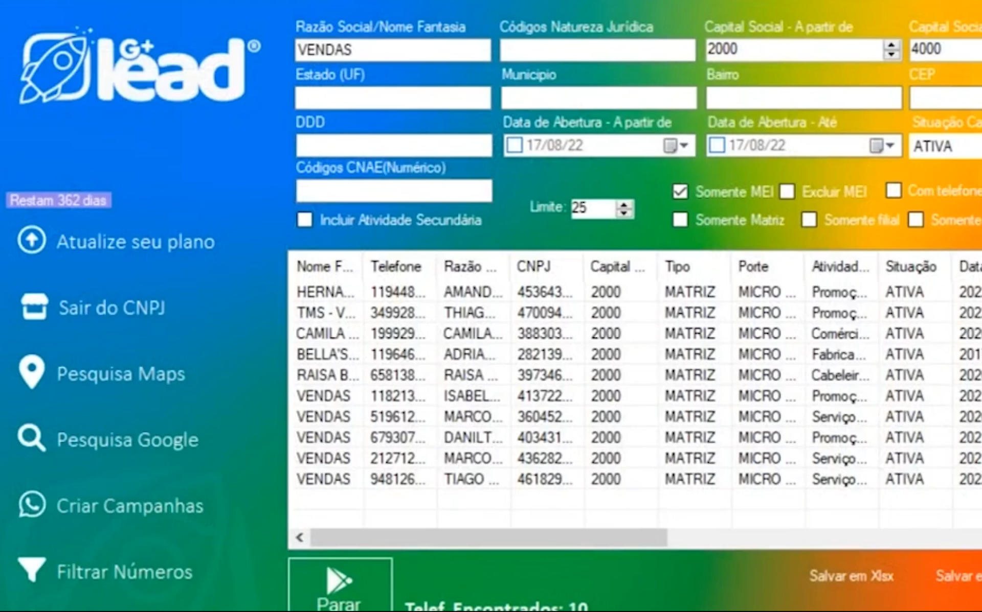Check Incluir Atividade Secundária option

click(x=305, y=220)
